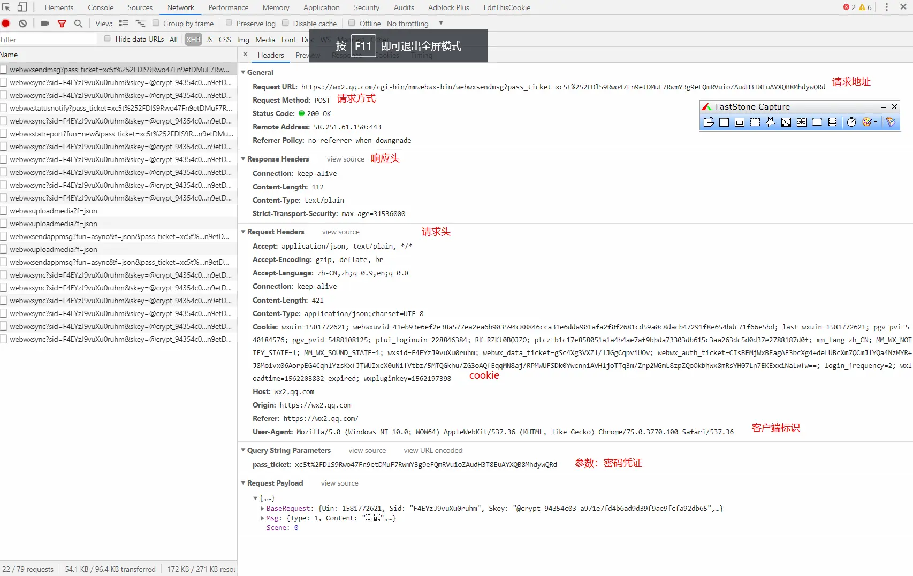Click into the Filter text field
913x576 pixels.
[48, 40]
